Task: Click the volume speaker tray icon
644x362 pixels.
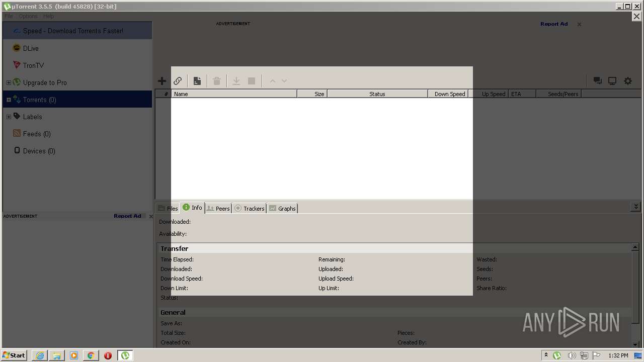Action: [x=572, y=355]
